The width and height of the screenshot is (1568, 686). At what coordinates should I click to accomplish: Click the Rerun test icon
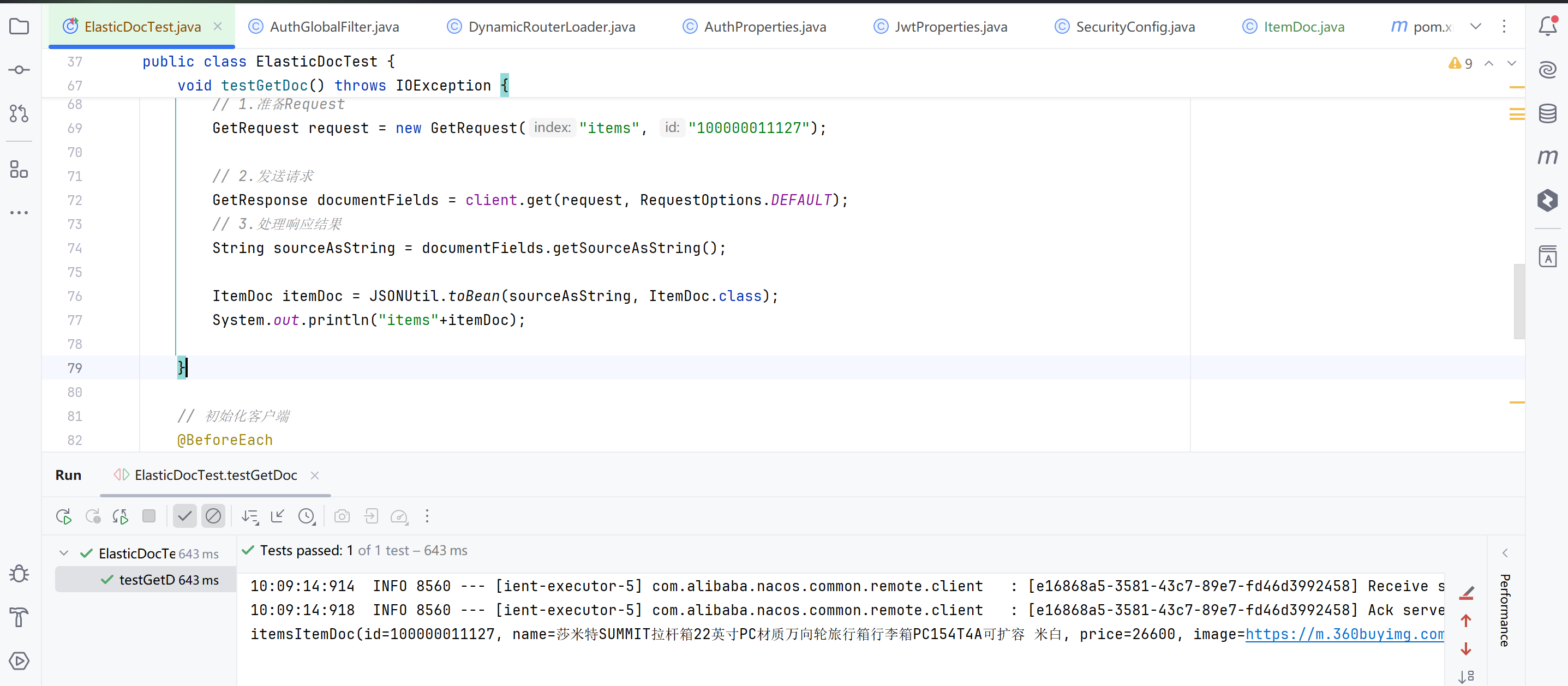(63, 516)
